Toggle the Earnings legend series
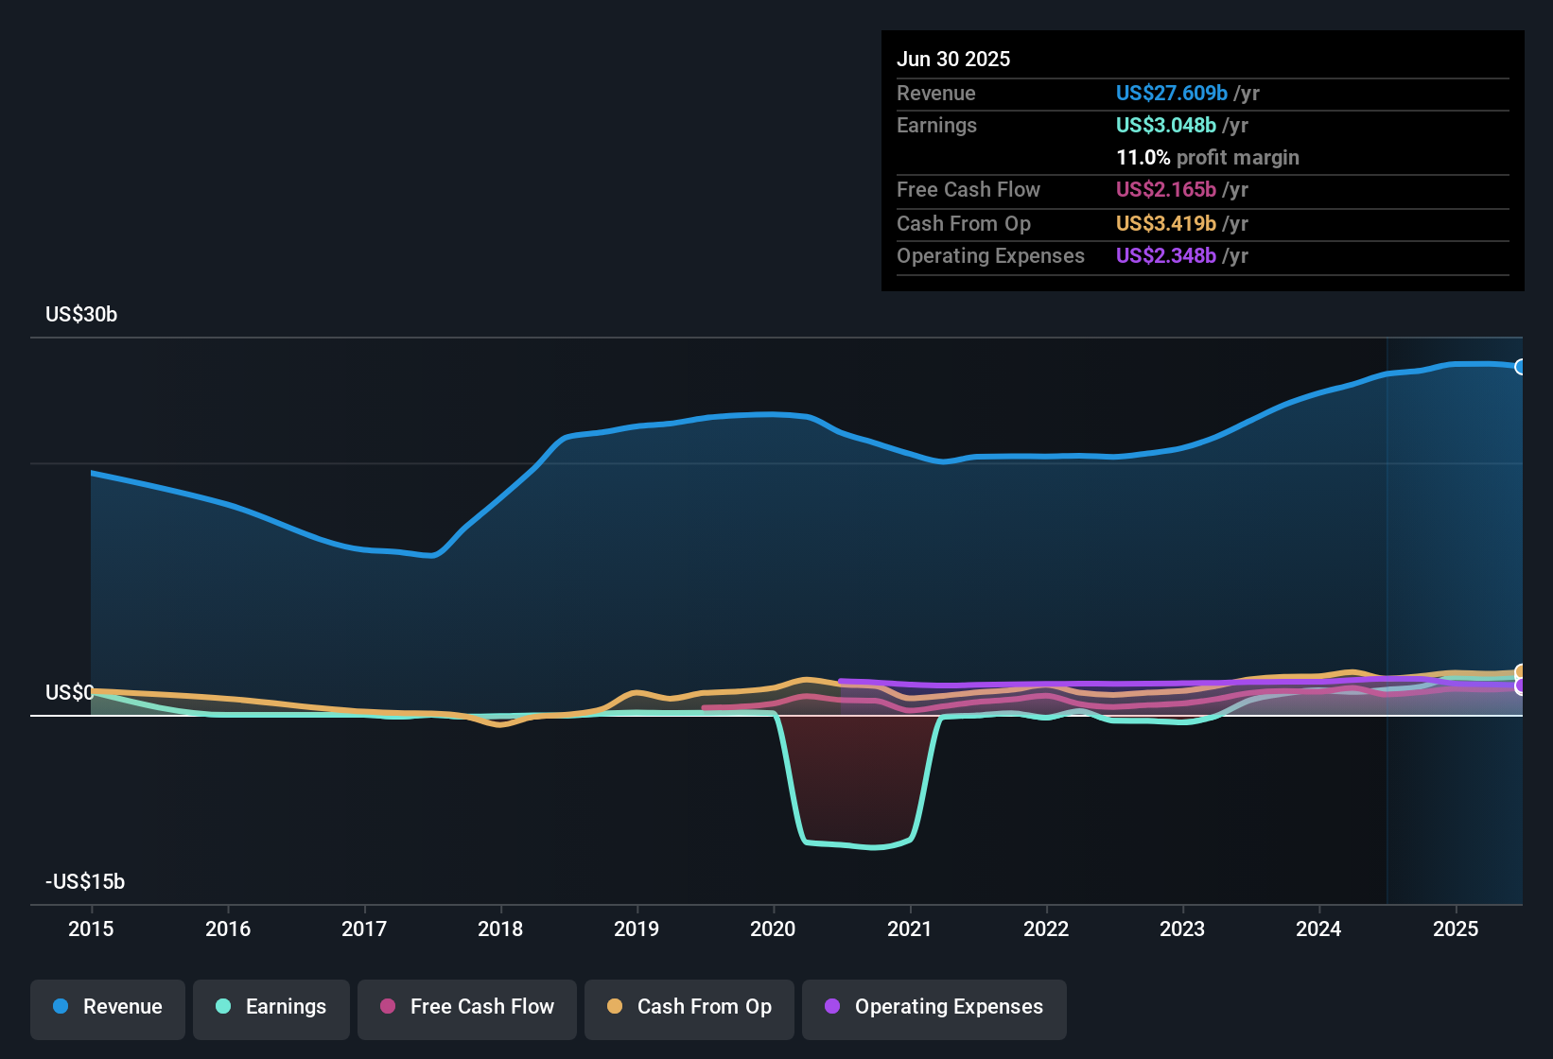Viewport: 1553px width, 1059px height. coord(271,1008)
